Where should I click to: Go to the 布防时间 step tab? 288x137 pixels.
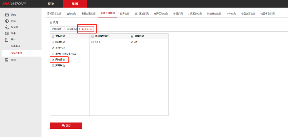pos(71,29)
